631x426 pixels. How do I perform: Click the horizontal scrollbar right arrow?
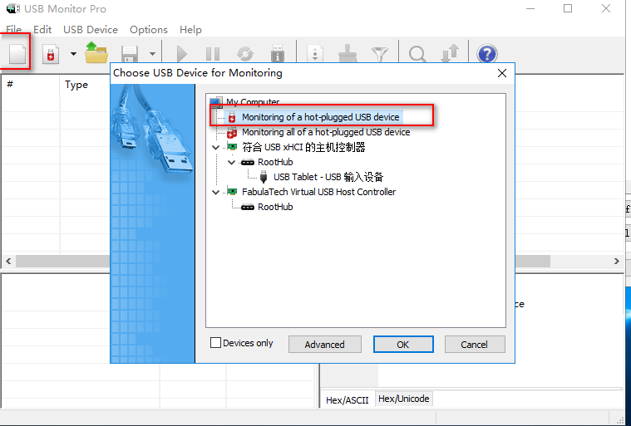(617, 262)
